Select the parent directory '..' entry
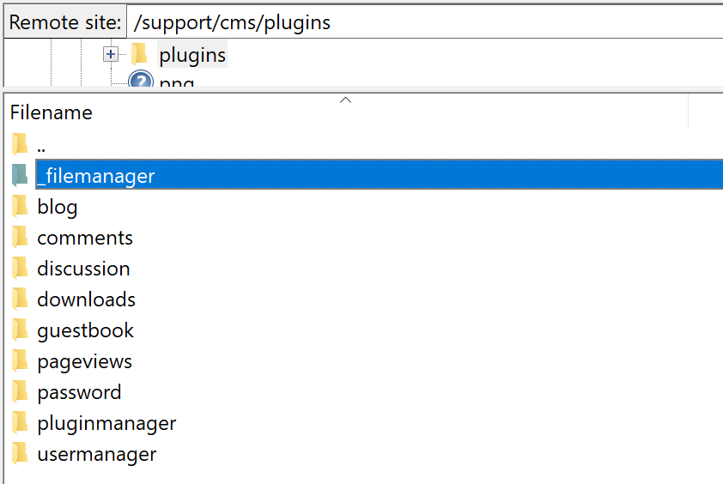This screenshot has width=723, height=484. pyautogui.click(x=41, y=145)
